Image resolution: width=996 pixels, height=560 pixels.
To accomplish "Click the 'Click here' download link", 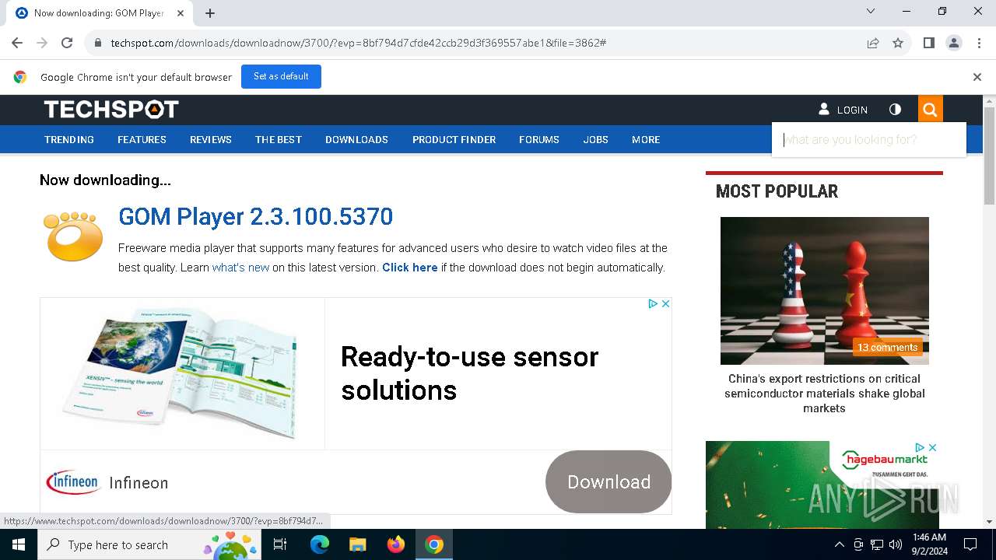I will tap(410, 268).
